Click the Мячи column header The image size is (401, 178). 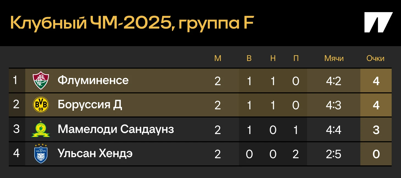(334, 58)
